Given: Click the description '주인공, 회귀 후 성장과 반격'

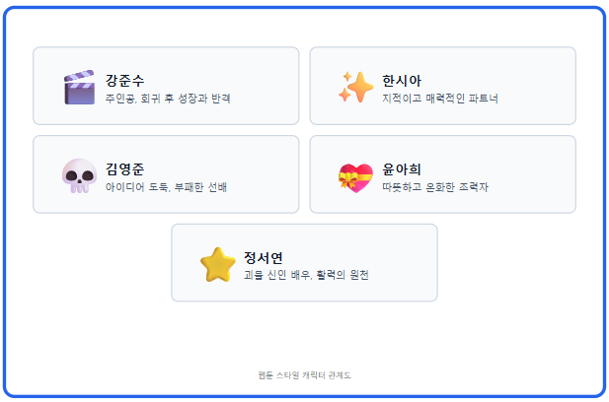Looking at the screenshot, I should pos(168,99).
